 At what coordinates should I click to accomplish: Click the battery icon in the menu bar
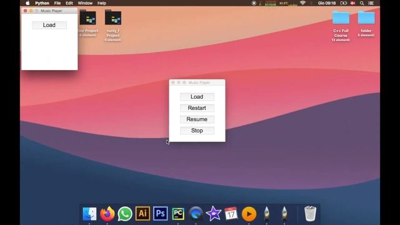tap(343, 3)
